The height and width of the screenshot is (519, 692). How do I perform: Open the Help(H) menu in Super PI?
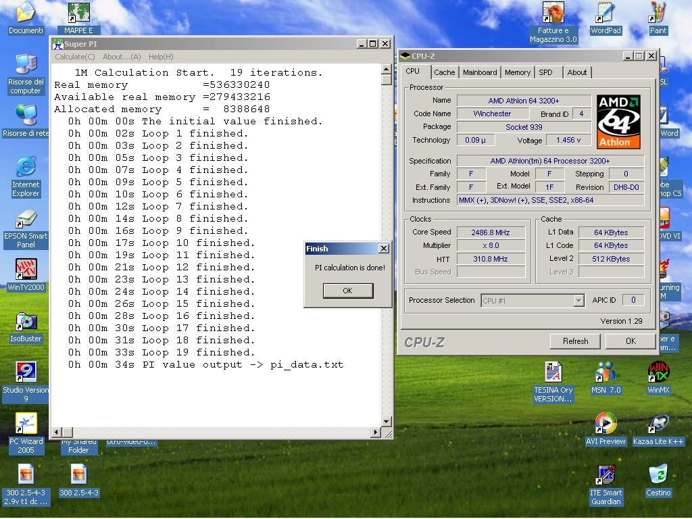161,57
